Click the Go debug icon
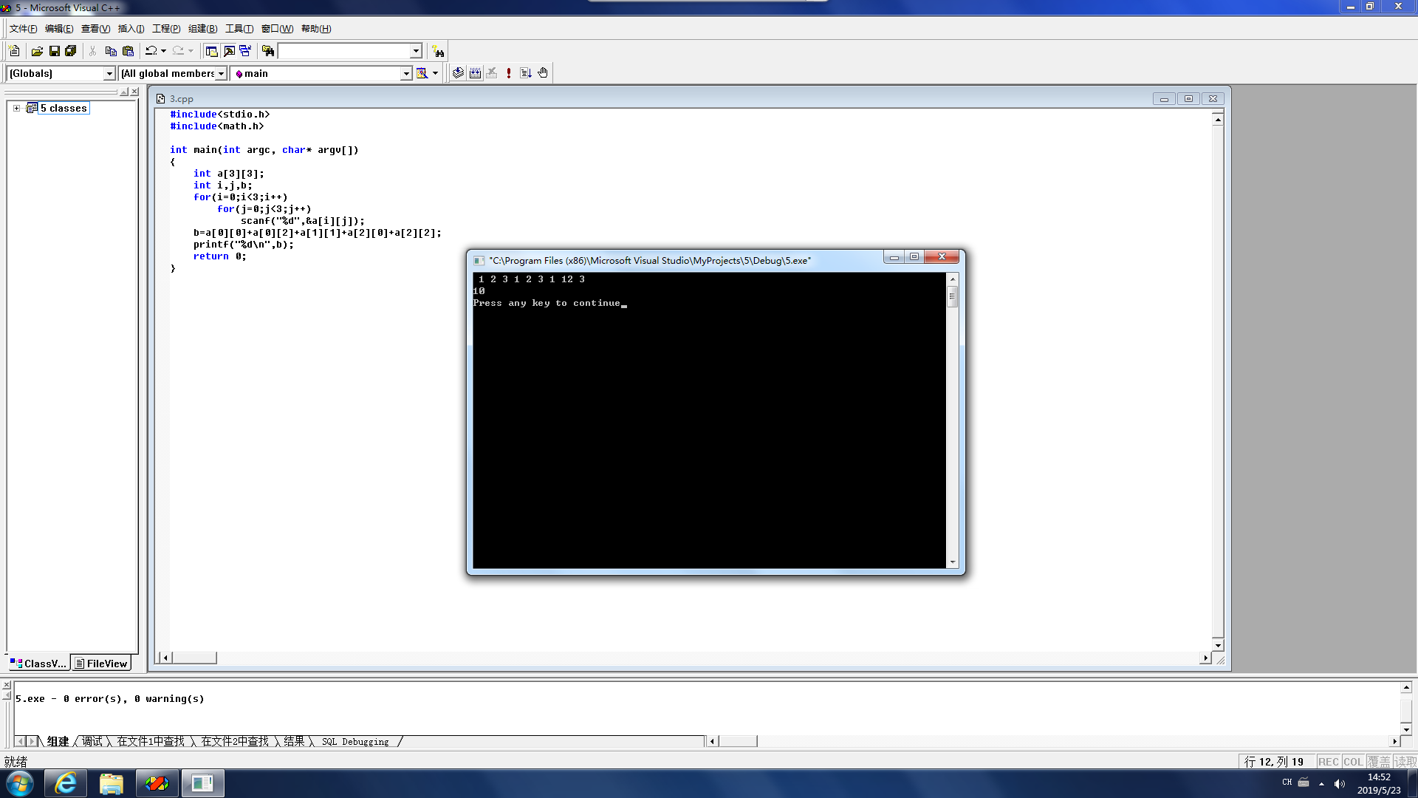Image resolution: width=1418 pixels, height=798 pixels. 526,73
